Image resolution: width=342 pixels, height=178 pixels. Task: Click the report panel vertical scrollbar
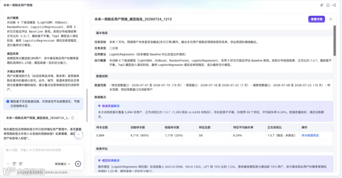click(334, 41)
